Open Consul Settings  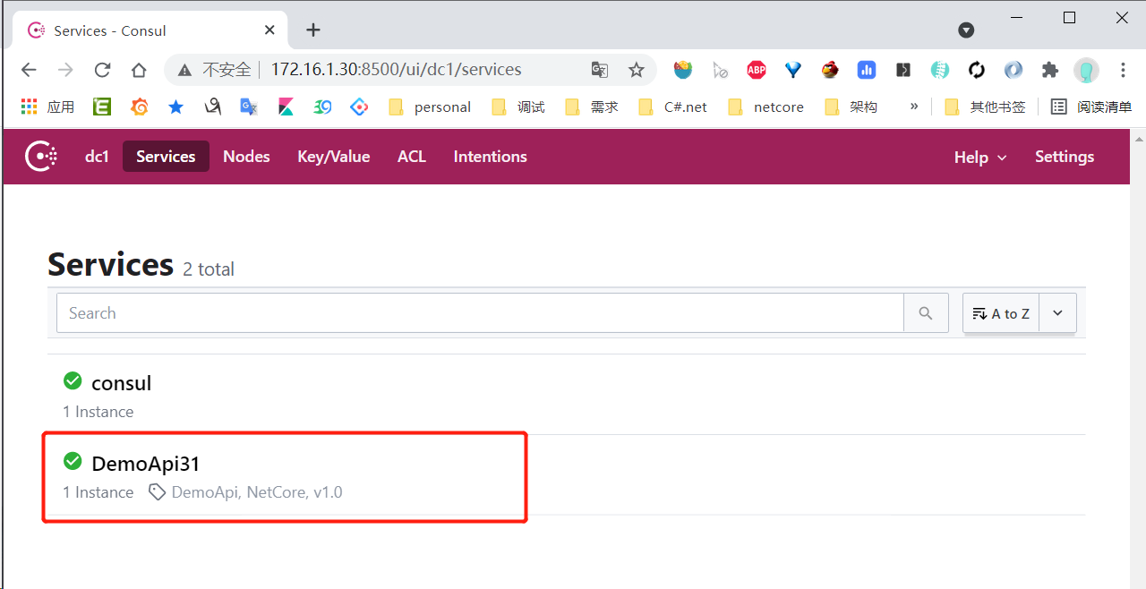pyautogui.click(x=1065, y=157)
